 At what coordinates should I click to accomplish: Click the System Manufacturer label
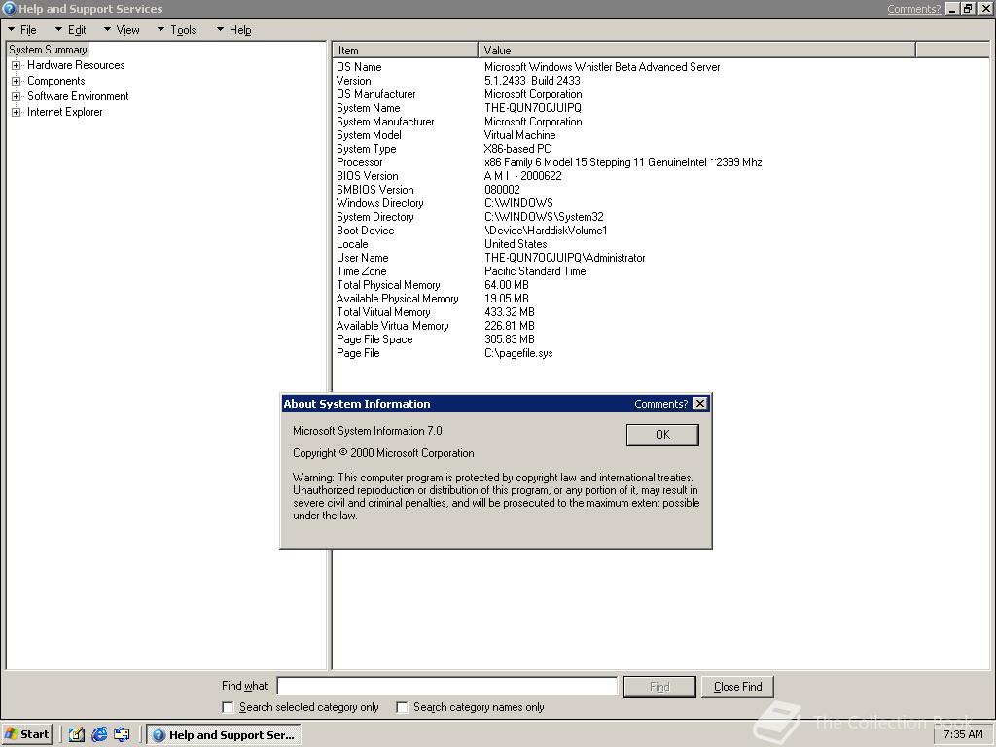coord(385,122)
